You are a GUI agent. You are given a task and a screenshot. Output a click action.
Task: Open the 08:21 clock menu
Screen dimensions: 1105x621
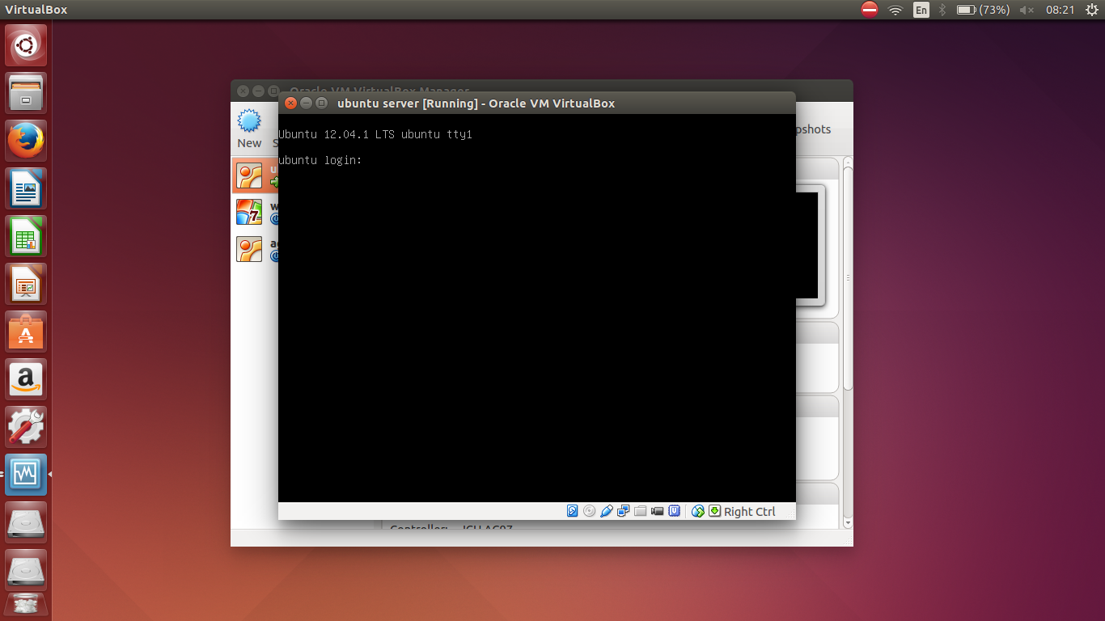[x=1060, y=10]
